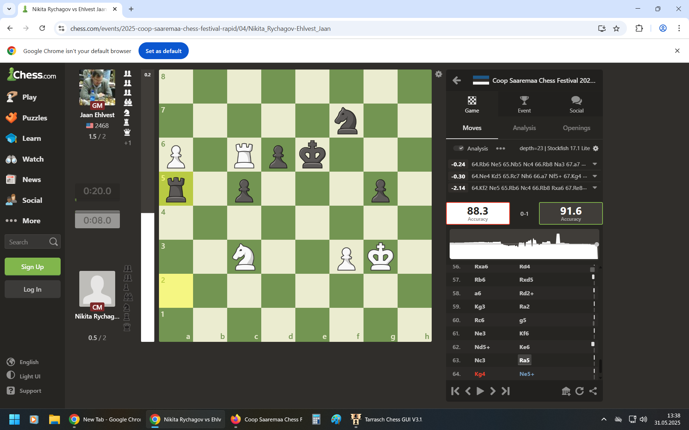Click Jaan Ehlvest's avatar photo
The width and height of the screenshot is (689, 430).
pyautogui.click(x=97, y=87)
